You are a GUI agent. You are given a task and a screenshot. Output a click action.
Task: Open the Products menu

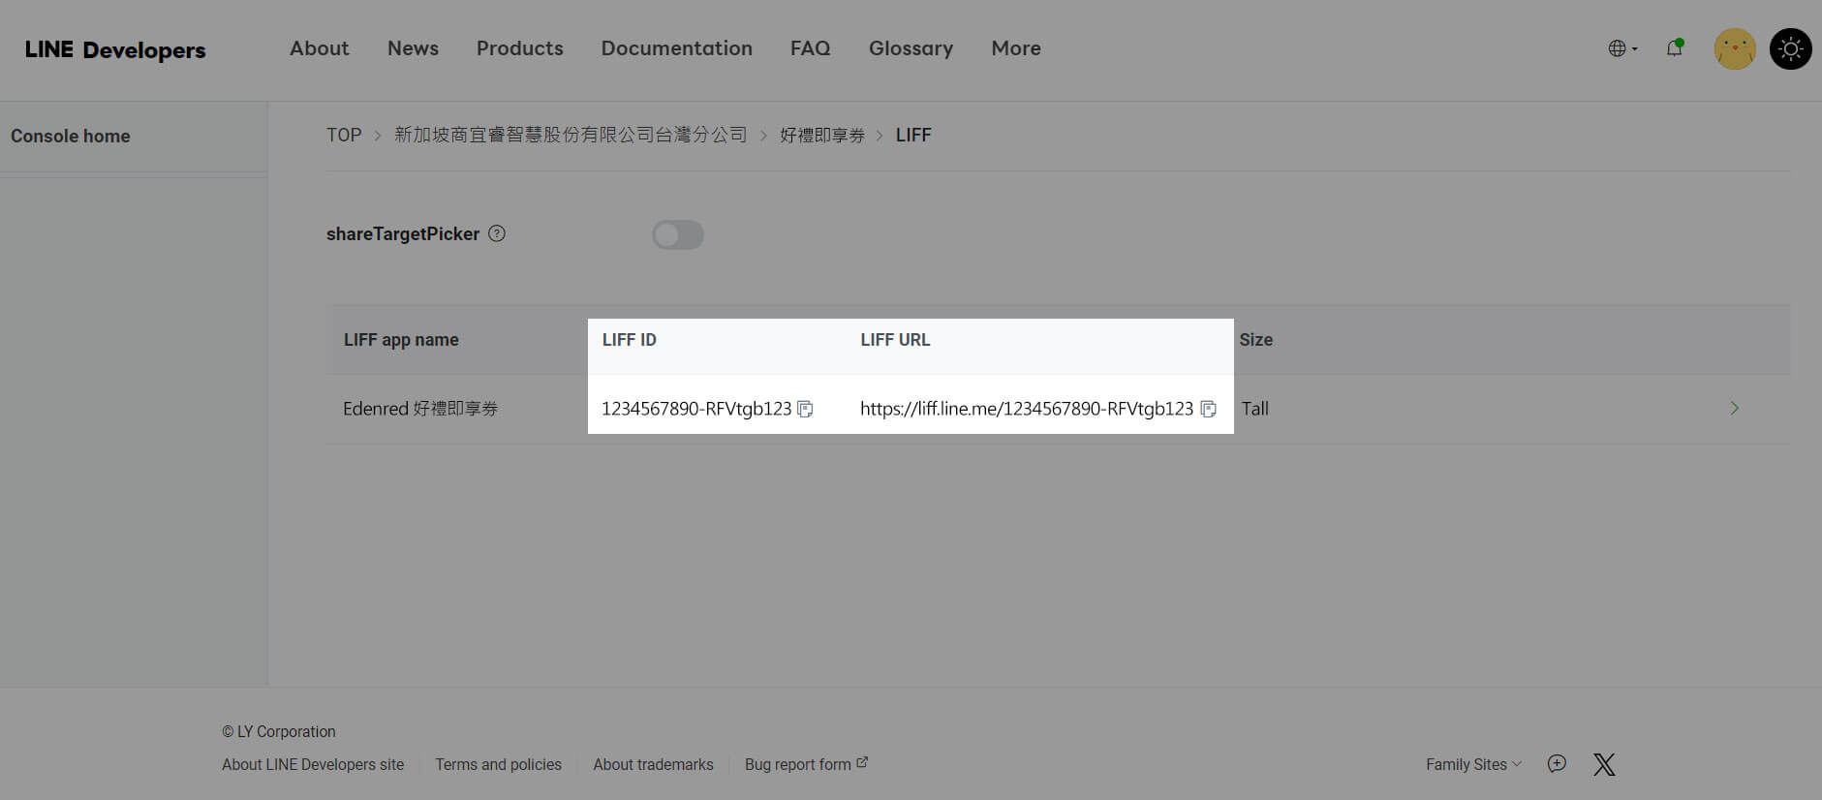[x=519, y=48]
